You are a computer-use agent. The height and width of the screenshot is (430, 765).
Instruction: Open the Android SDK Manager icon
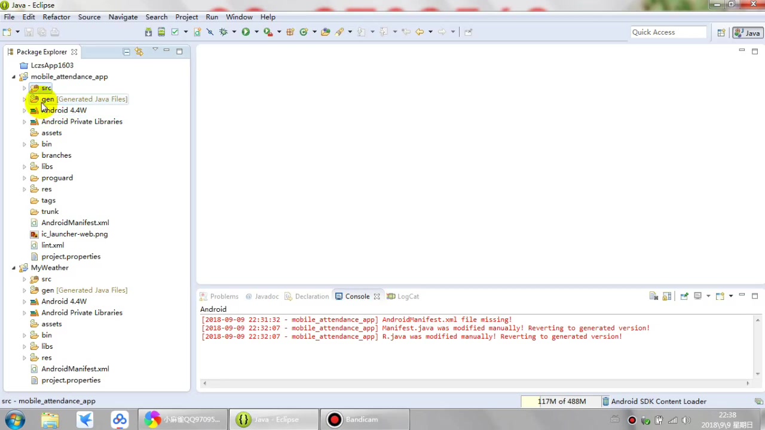149,32
